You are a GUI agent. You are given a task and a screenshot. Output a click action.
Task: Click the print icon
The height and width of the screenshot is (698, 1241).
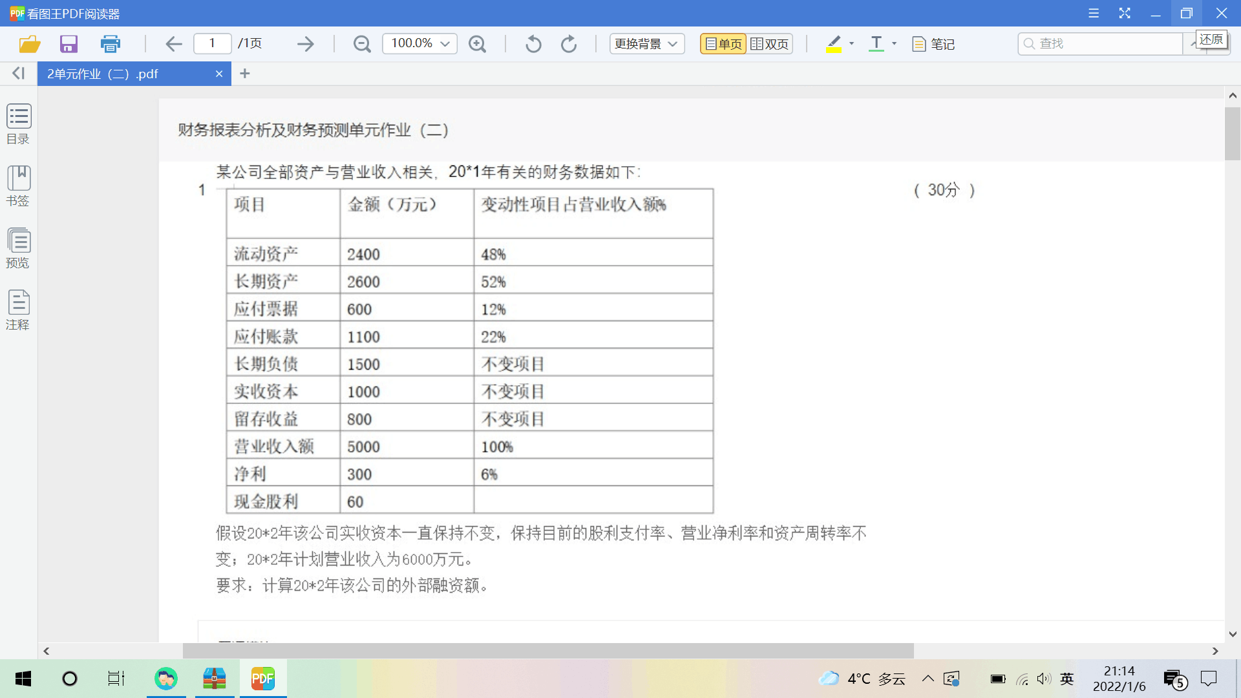tap(110, 44)
